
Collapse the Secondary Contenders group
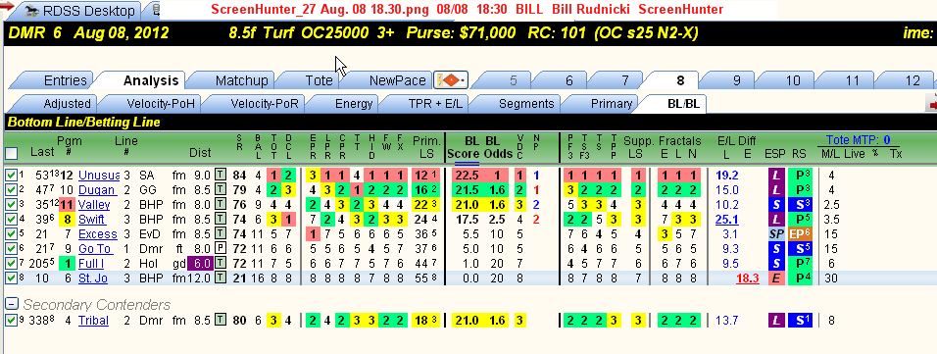12,304
